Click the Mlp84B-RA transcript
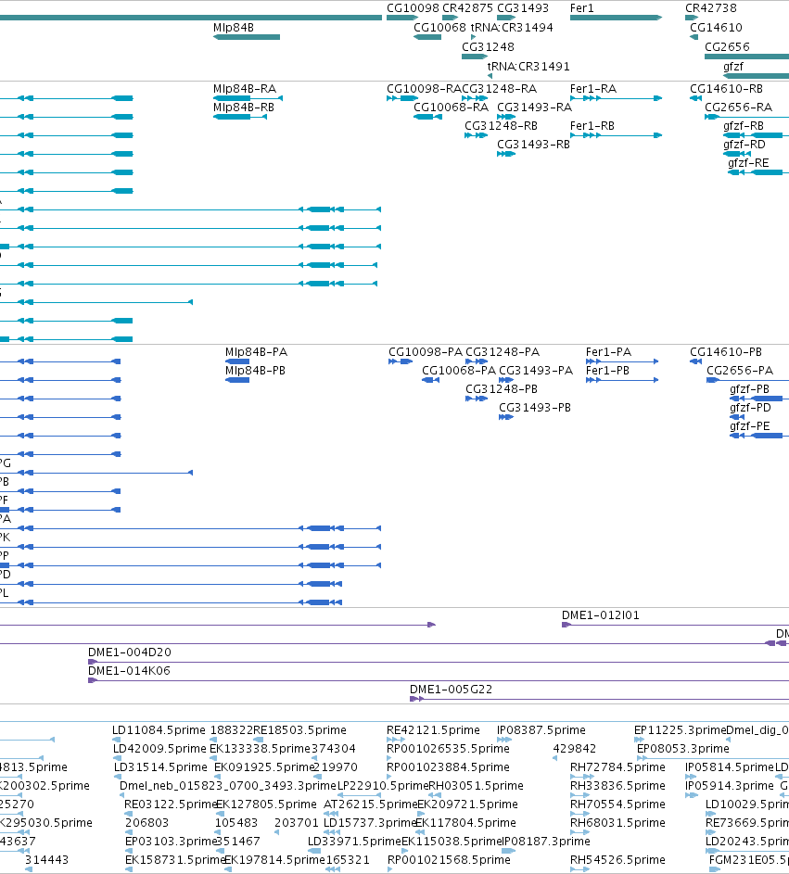The width and height of the screenshot is (789, 874). (248, 98)
